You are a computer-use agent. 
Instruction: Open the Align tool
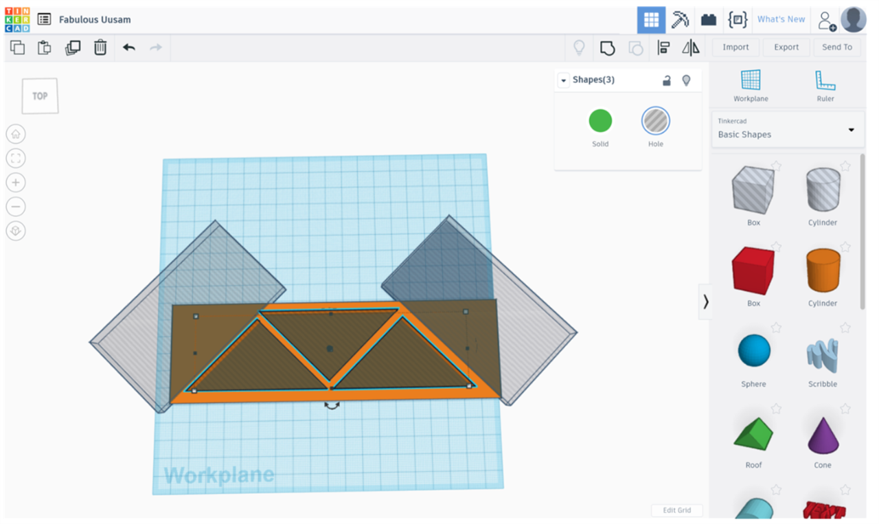click(x=663, y=47)
